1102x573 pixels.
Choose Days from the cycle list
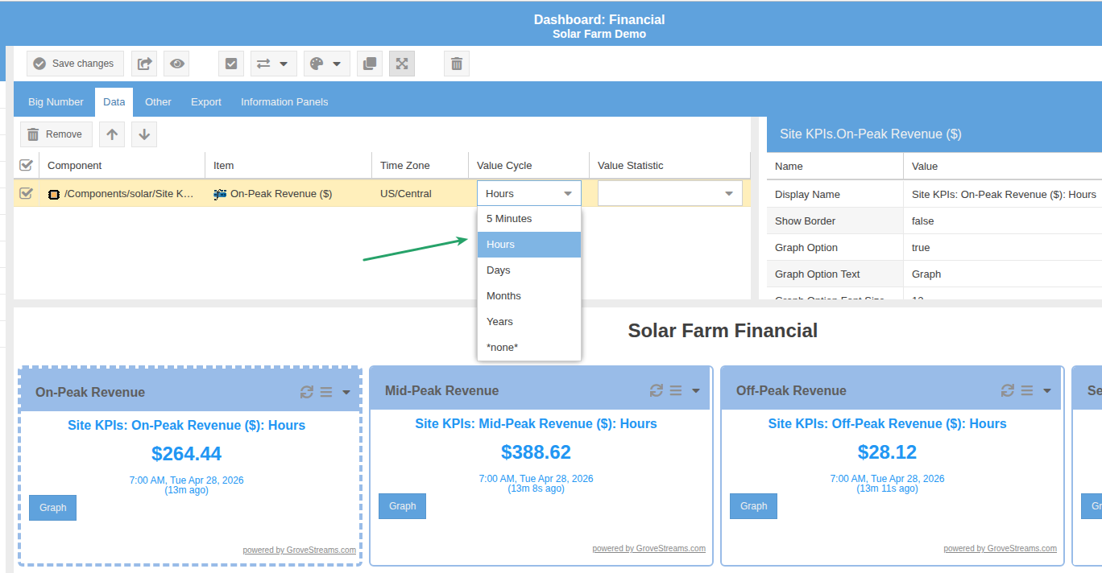[x=529, y=270]
